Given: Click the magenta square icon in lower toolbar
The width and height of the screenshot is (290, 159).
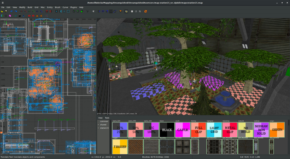Looking at the screenshot, I should pyautogui.click(x=10, y=16).
